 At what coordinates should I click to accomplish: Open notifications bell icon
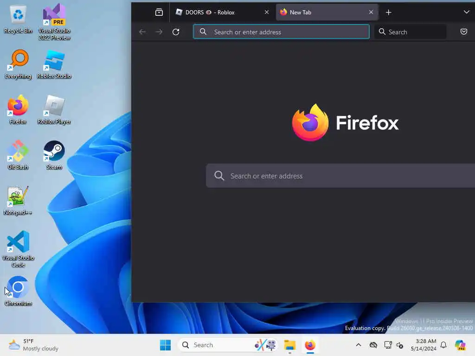point(443,345)
